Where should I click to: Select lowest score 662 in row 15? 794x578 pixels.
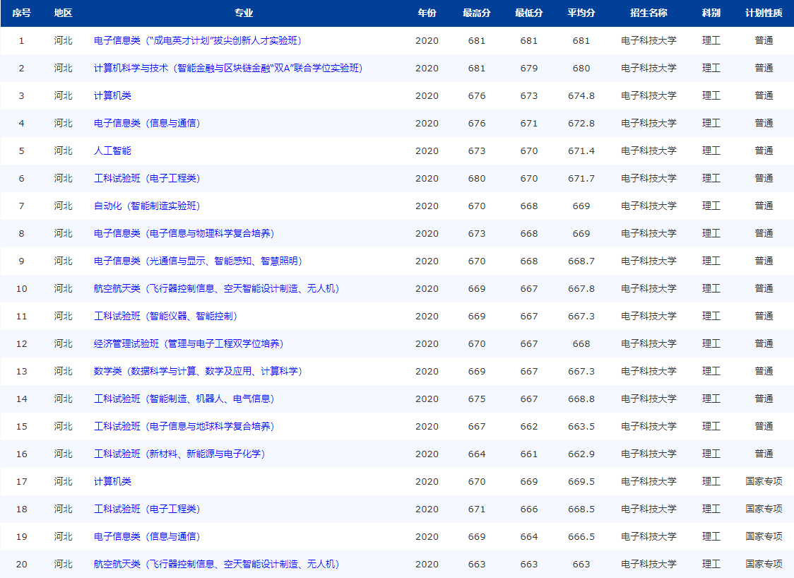528,427
